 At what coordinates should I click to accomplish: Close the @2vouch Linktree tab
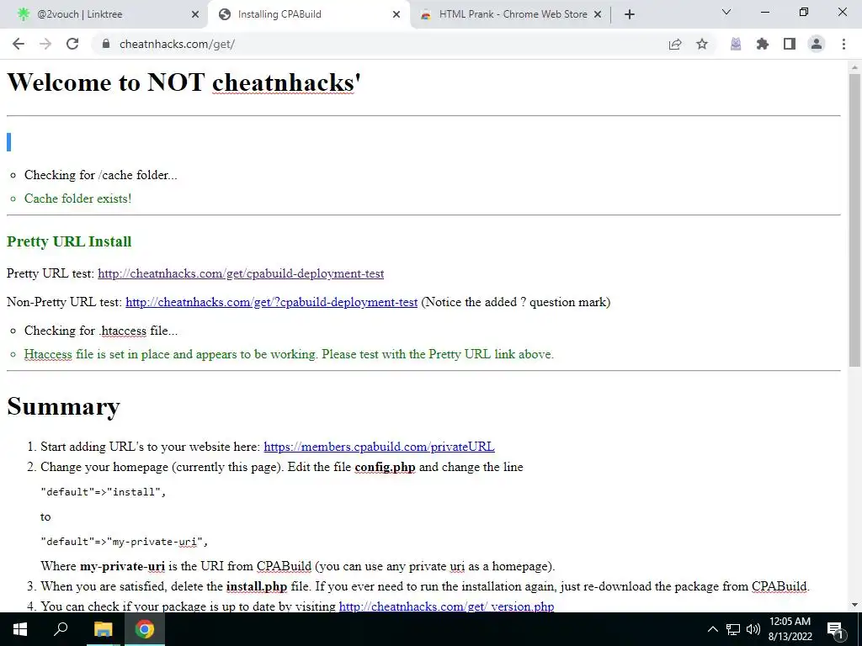tap(195, 15)
